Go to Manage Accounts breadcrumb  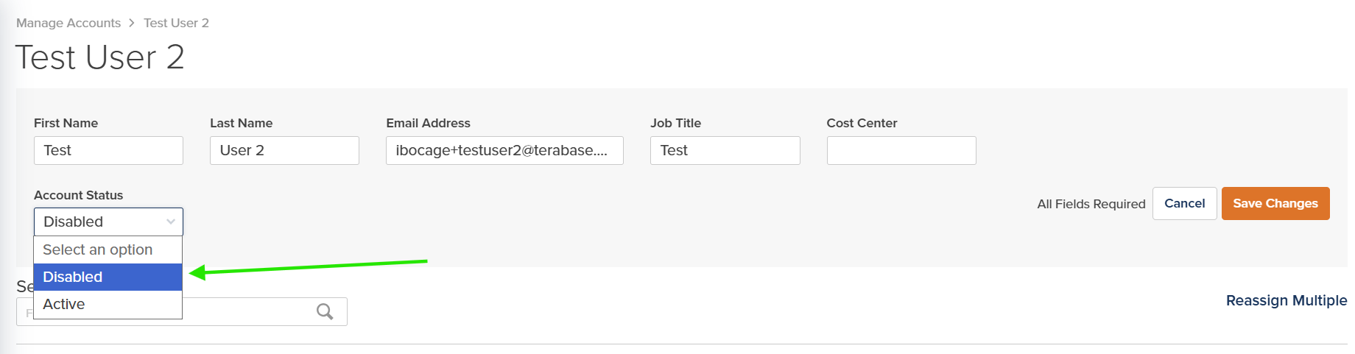tap(68, 23)
